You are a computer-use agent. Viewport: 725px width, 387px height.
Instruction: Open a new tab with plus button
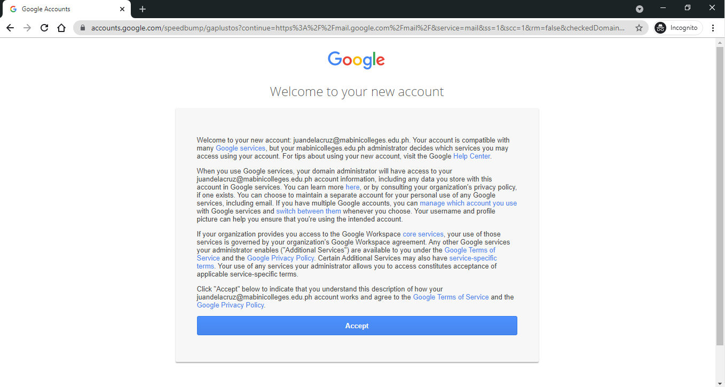coord(143,9)
